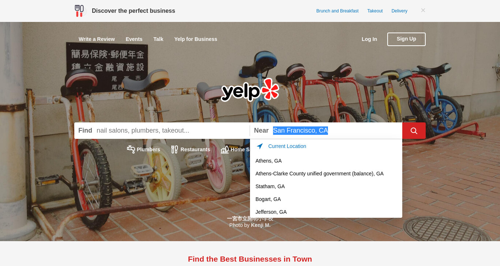500x266 pixels.
Task: Click the Yelp logo
Action: [x=250, y=90]
